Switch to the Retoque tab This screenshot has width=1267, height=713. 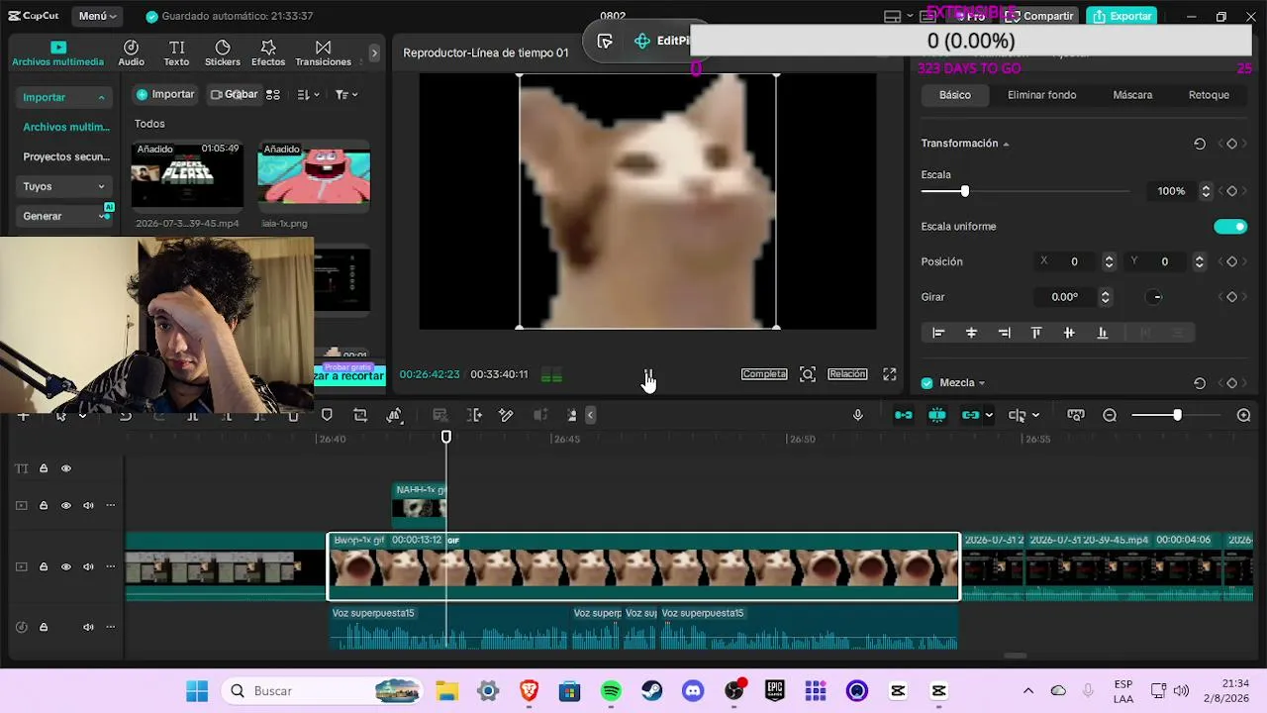[1209, 95]
